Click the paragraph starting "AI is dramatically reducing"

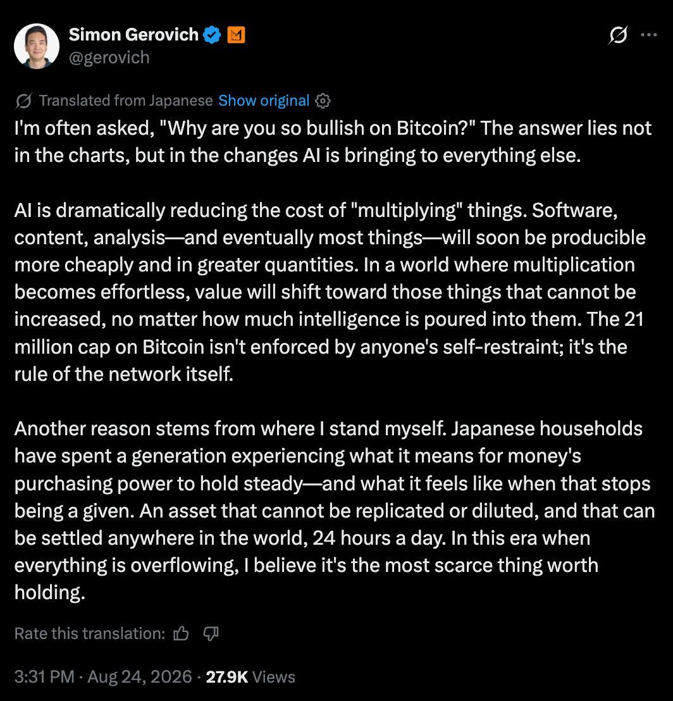click(x=330, y=292)
